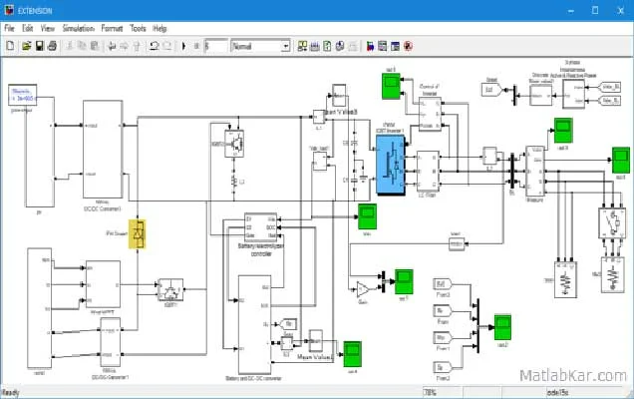This screenshot has height=399, width=634.
Task: Select the Discrete Mean value block at top
Action: click(x=540, y=96)
